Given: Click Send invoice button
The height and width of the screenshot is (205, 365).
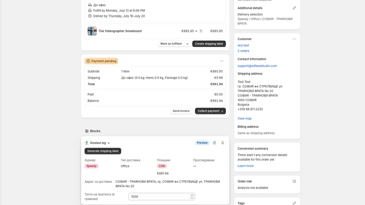Looking at the screenshot, I should point(181,111).
